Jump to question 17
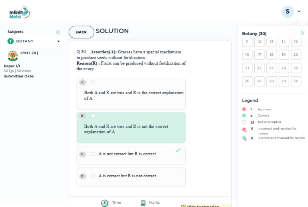 coord(259,55)
